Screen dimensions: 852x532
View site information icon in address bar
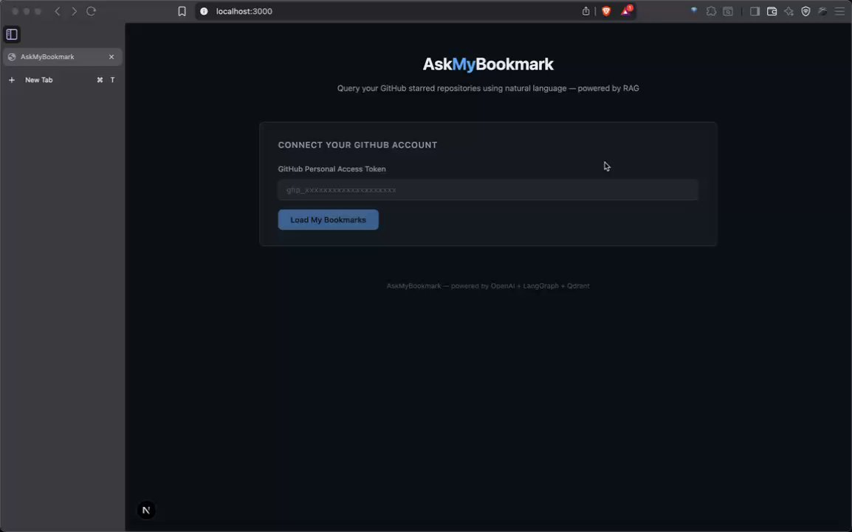[204, 11]
